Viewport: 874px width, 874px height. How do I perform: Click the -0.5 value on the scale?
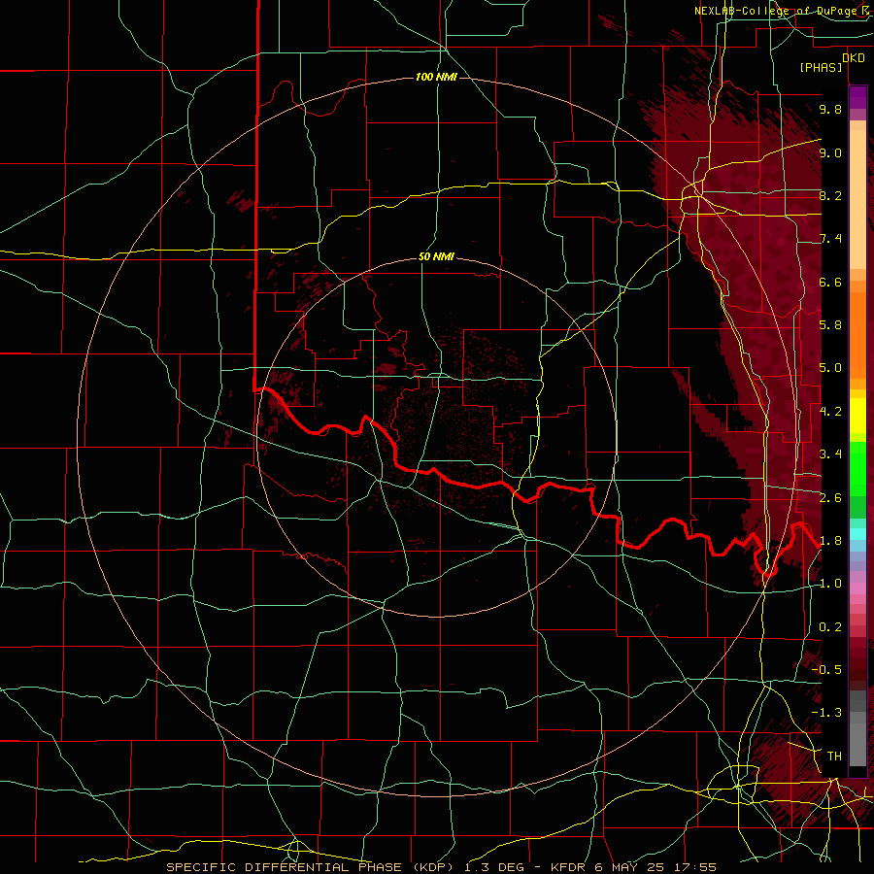(x=826, y=670)
